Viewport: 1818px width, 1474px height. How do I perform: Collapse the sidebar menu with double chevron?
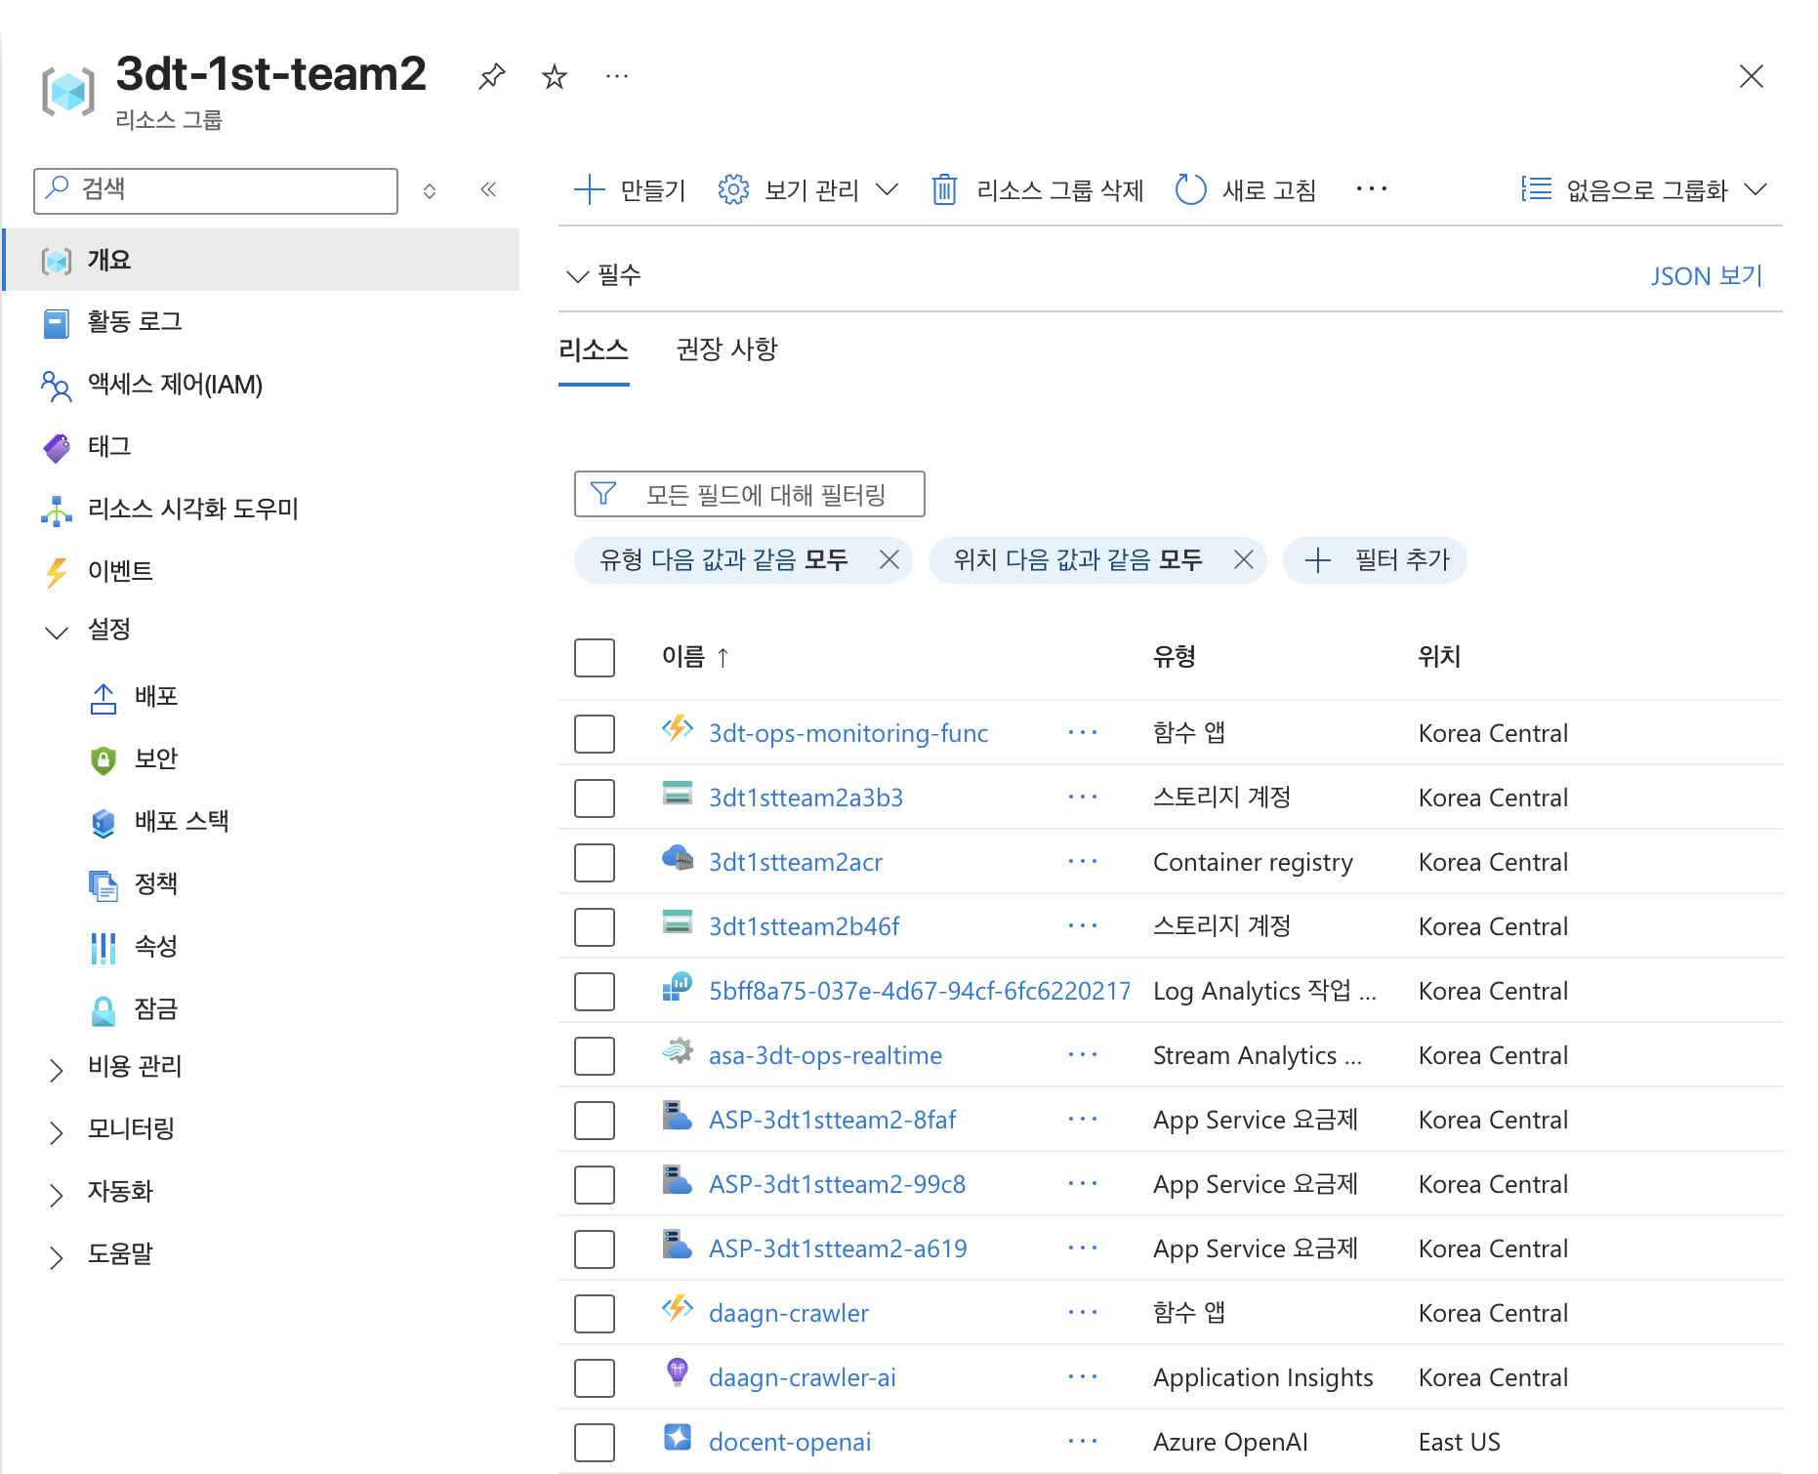pos(488,189)
